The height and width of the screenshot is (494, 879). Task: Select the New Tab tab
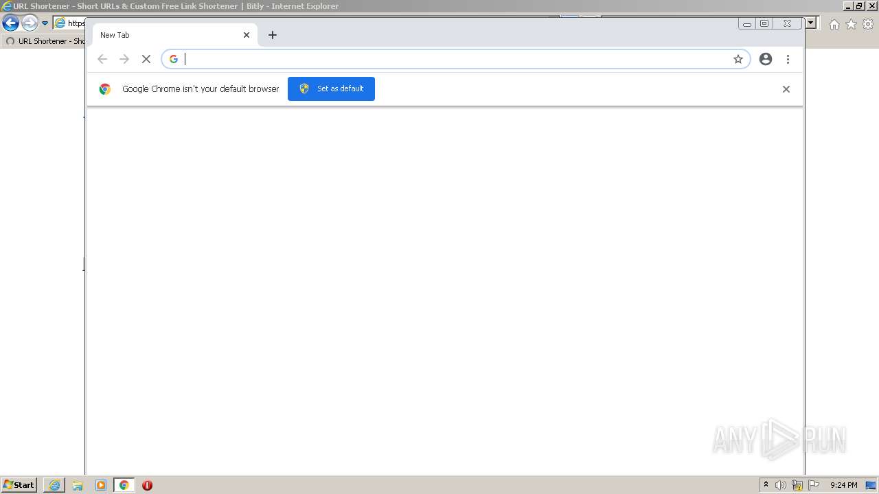(174, 35)
